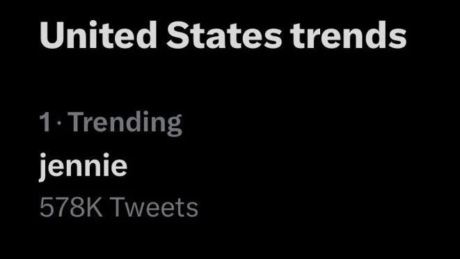
Task: Click the word United in heading
Action: pyautogui.click(x=98, y=35)
